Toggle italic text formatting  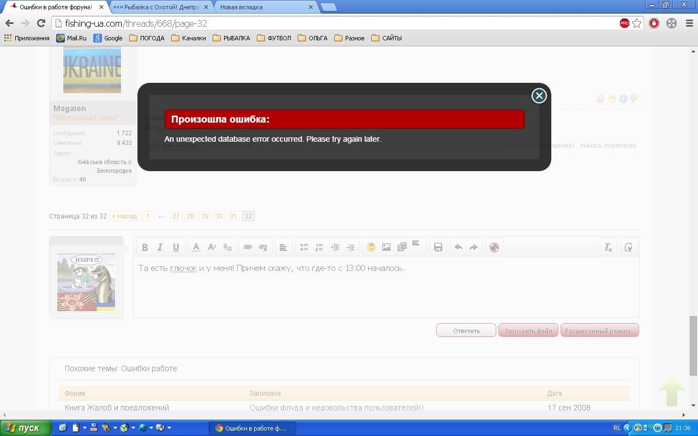[160, 247]
